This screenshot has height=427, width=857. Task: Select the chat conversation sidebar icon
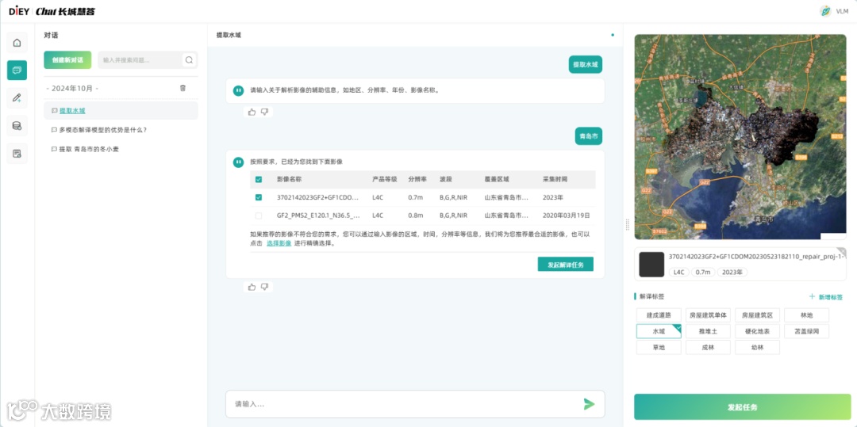click(x=17, y=71)
